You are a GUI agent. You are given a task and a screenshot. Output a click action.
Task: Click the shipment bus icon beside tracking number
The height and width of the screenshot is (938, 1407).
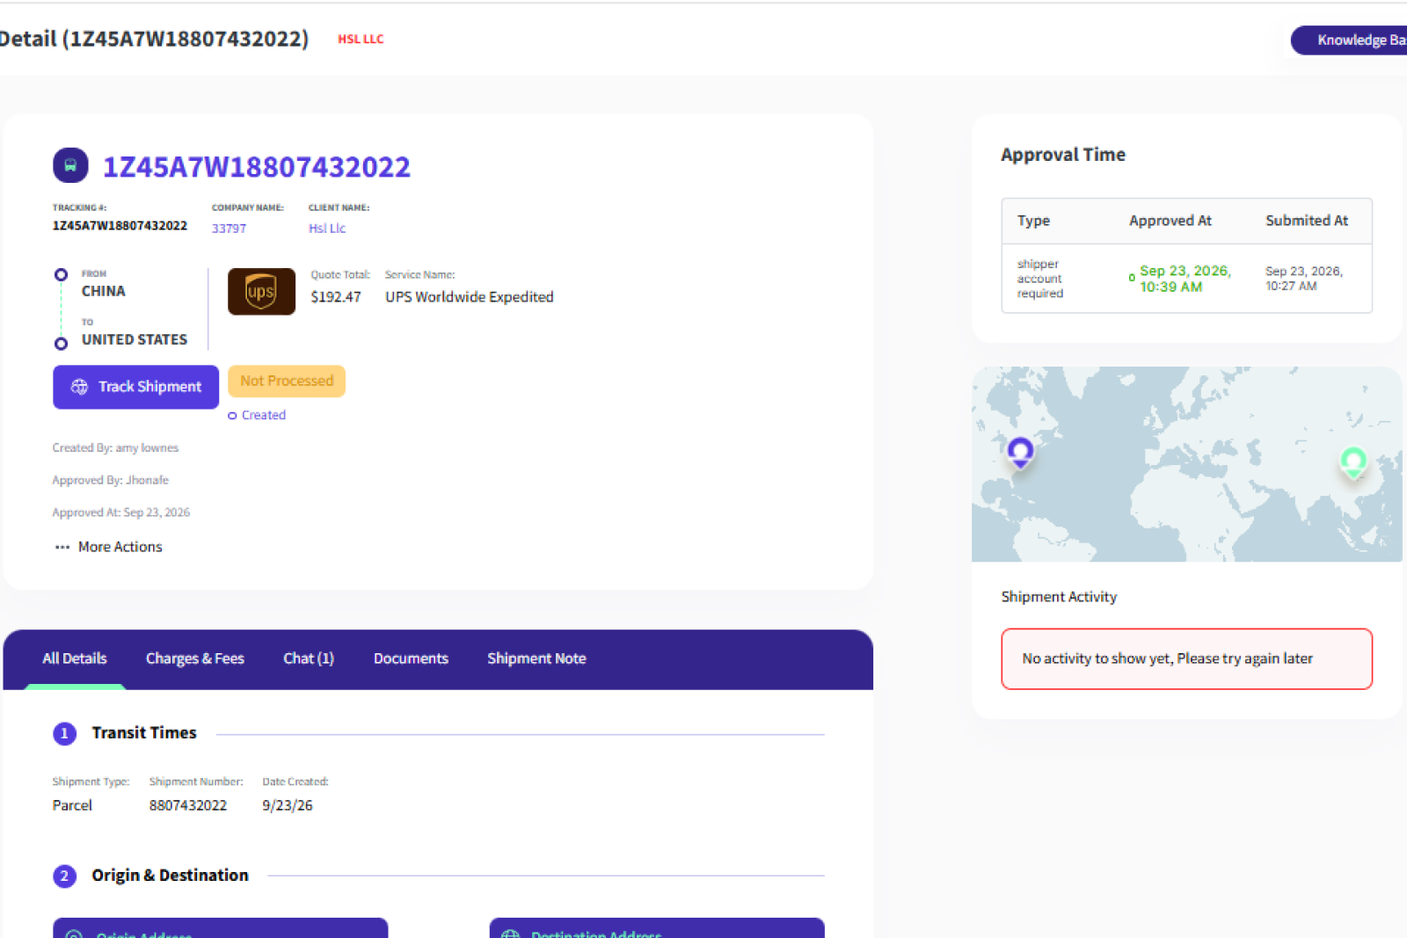coord(70,165)
